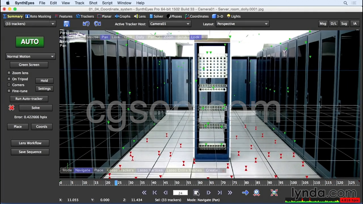Uncheck the Corners checkbox
363x204 pixels.
pyautogui.click(x=9, y=85)
